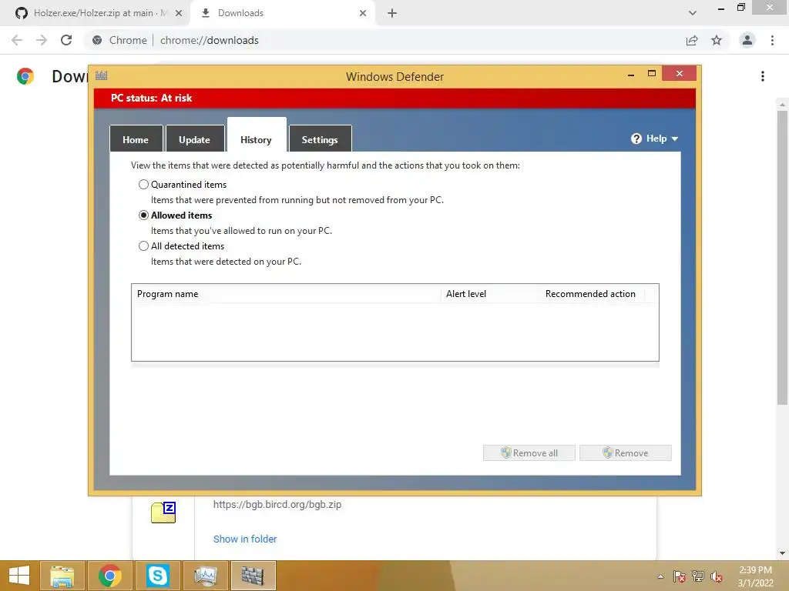789x591 pixels.
Task: Expand the Help dropdown arrow
Action: (675, 139)
